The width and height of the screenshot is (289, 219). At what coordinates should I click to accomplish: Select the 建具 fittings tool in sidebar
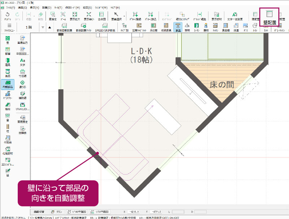(8, 62)
